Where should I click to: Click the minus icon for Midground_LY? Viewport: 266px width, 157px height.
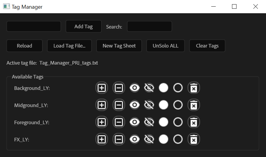119,105
